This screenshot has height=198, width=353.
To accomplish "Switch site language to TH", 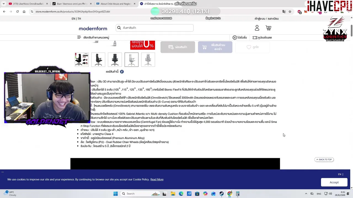I will tap(79, 19).
